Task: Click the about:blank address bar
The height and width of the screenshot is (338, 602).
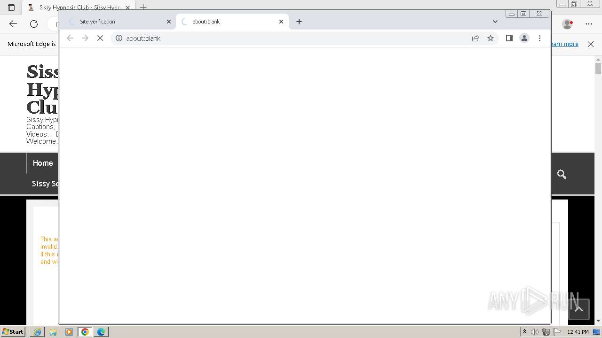Action: click(296, 38)
